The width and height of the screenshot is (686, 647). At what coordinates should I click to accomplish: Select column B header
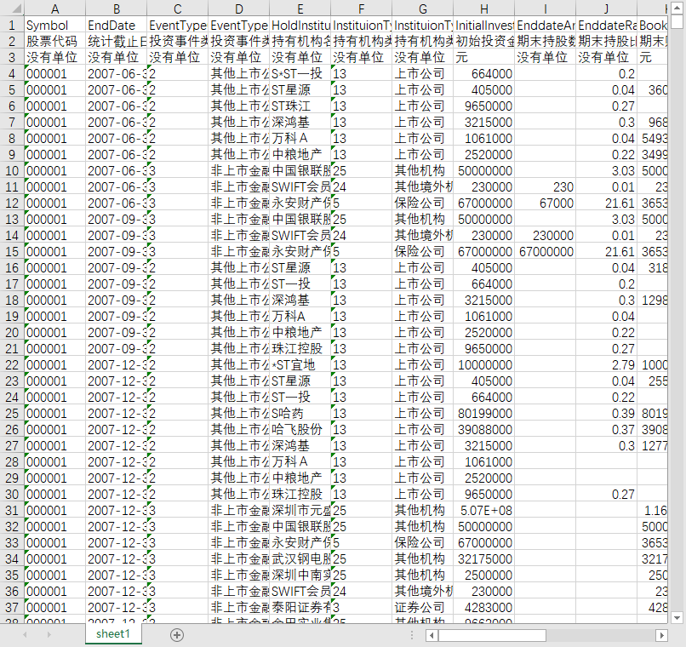(116, 9)
